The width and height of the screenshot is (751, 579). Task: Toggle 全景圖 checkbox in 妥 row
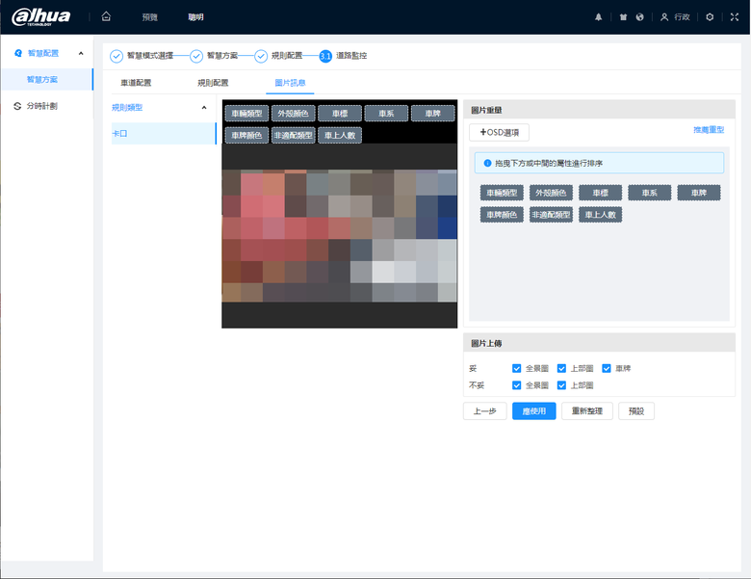(x=516, y=368)
